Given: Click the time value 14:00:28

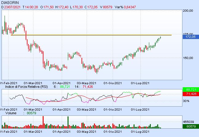Looking at the screenshot, I should (31, 7).
